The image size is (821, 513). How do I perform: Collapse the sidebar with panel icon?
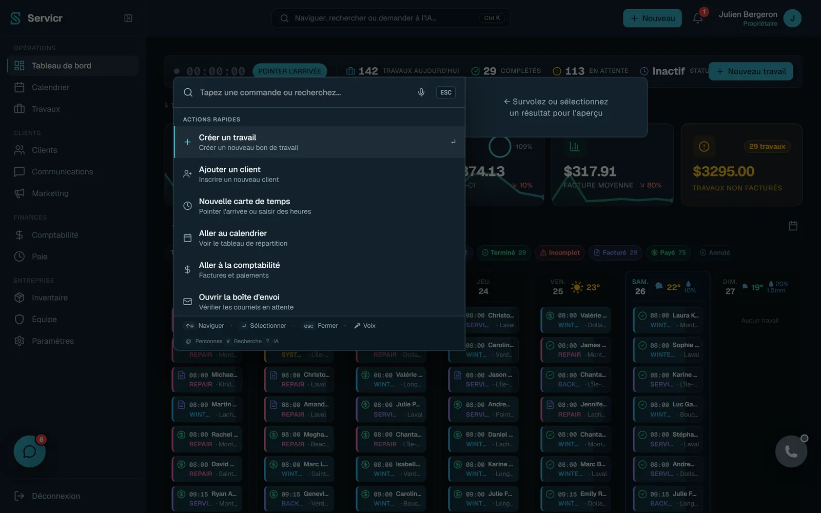(128, 18)
